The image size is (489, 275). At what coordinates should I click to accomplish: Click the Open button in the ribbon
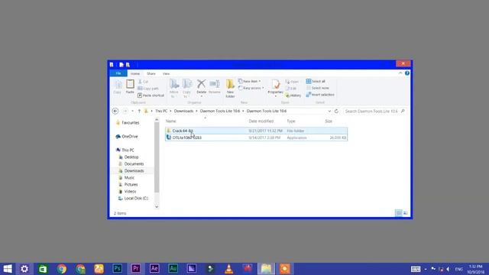292,82
